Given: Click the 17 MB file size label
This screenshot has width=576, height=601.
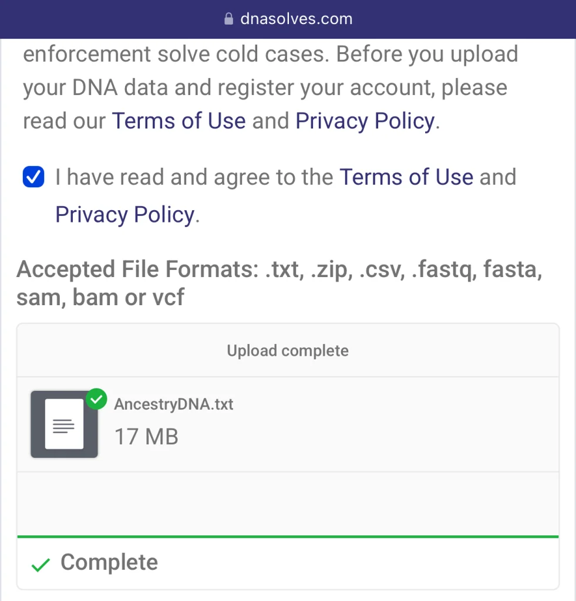Looking at the screenshot, I should 146,437.
